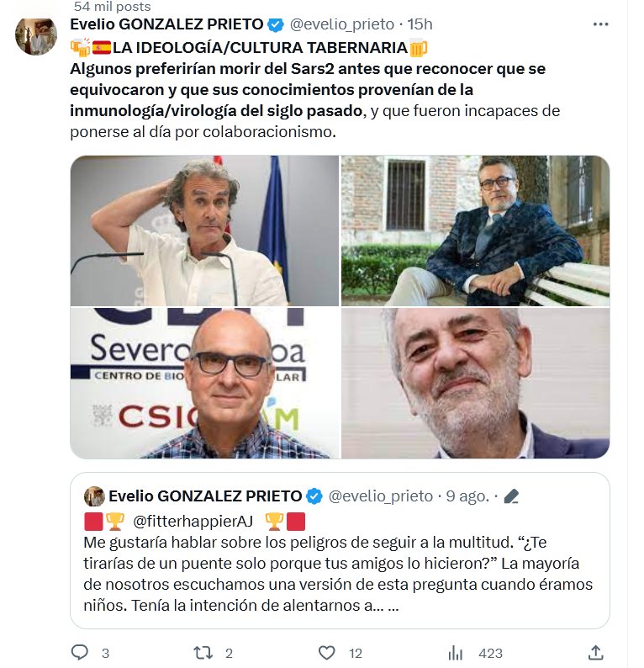Open the @evelio_prieto handle on main post
The height and width of the screenshot is (668, 644).
342,24
